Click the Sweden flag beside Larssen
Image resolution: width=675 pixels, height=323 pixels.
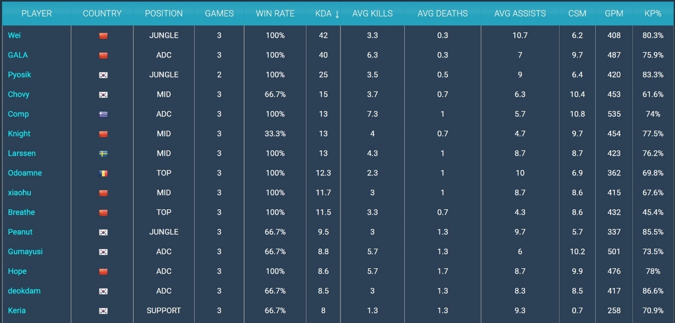click(103, 154)
